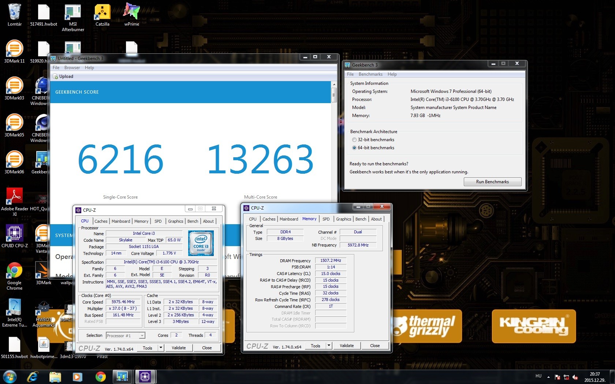Screen dimensions: 615x384
Task: Expand Tools dropdown arrow in CPU-Z memory window
Action: click(329, 346)
